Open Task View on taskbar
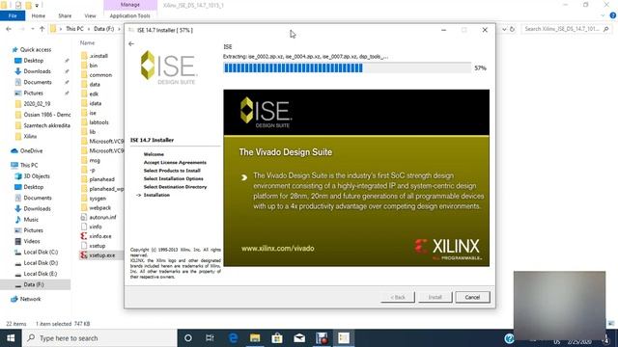Image resolution: width=618 pixels, height=347 pixels. pyautogui.click(x=210, y=338)
